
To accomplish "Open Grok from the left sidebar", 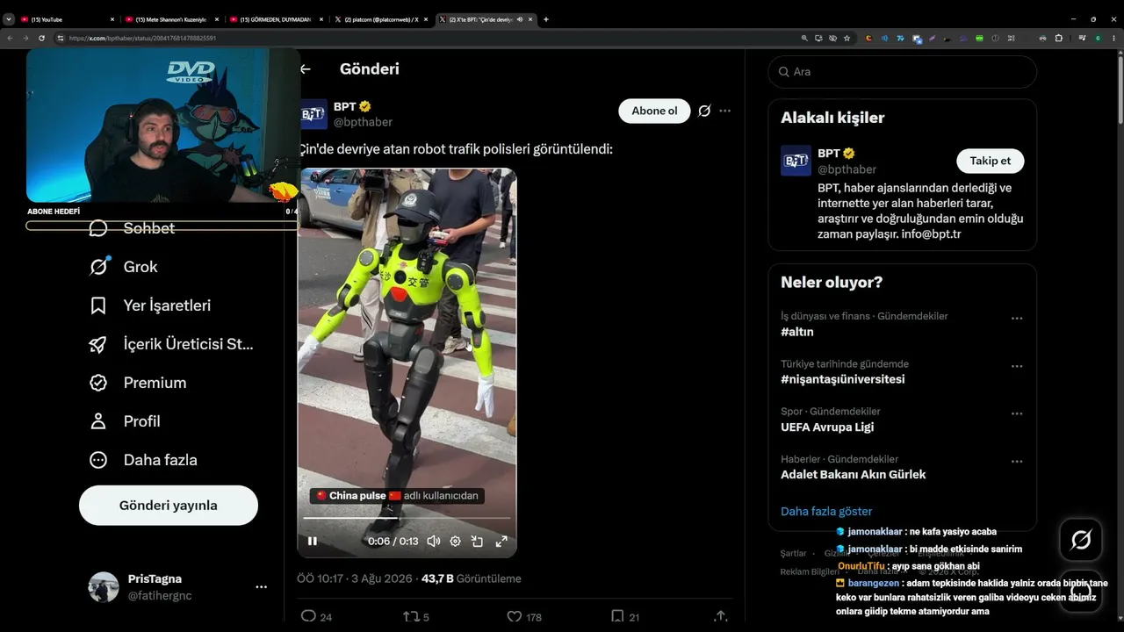I will (124, 267).
